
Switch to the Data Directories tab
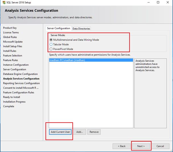[x=81, y=29]
